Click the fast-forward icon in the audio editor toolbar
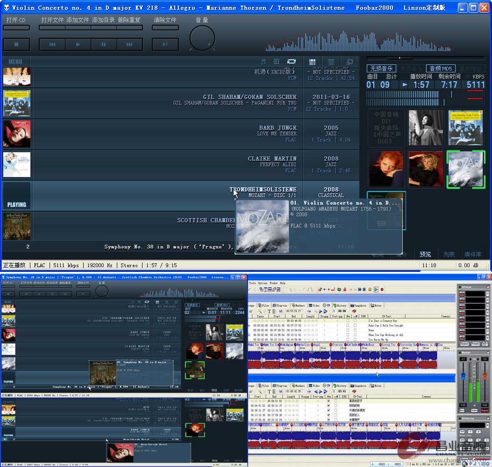Screen dimensions: 492x467 pyautogui.click(x=360, y=290)
